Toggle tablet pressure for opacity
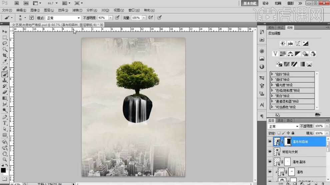This screenshot has height=185, width=330. 117,18
